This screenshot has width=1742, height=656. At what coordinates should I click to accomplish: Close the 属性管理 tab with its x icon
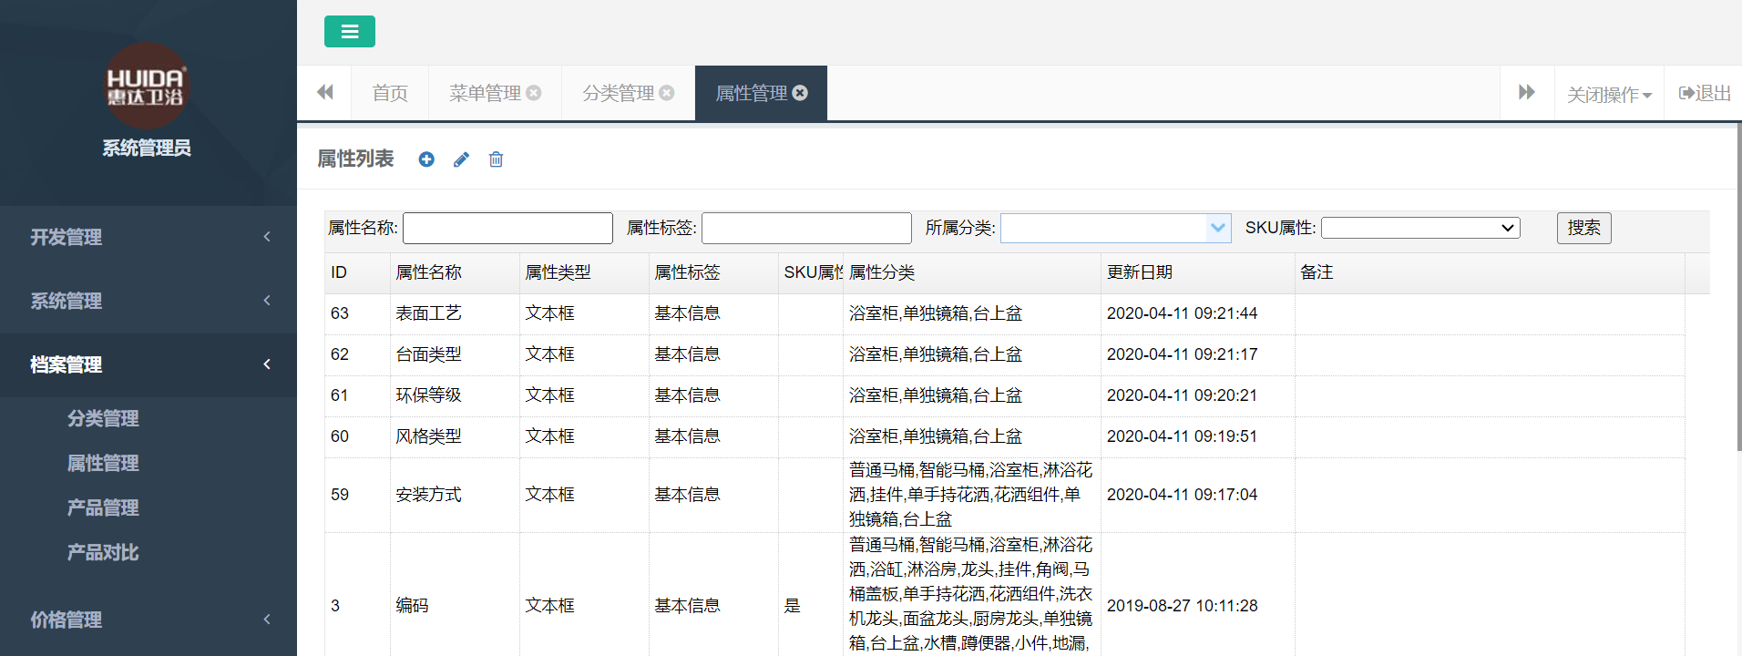800,93
